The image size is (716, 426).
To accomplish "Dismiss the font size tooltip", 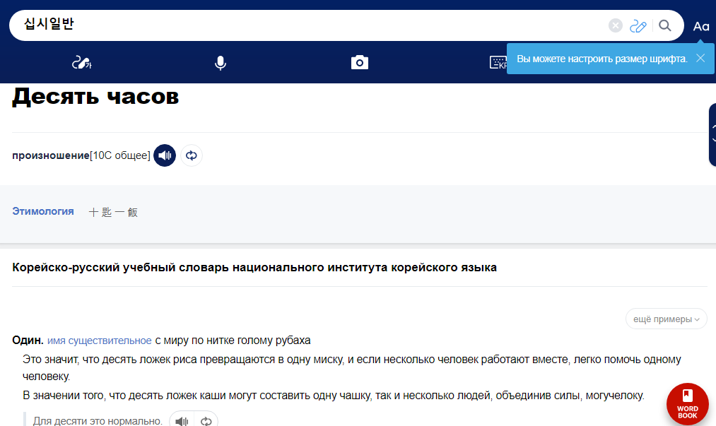I will click(x=700, y=59).
